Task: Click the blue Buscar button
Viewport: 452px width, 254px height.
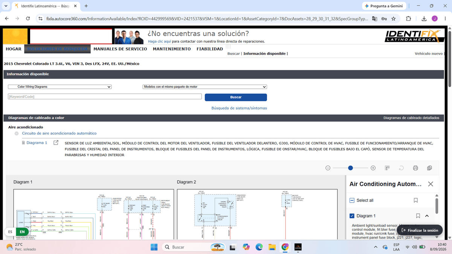Action: tap(236, 97)
